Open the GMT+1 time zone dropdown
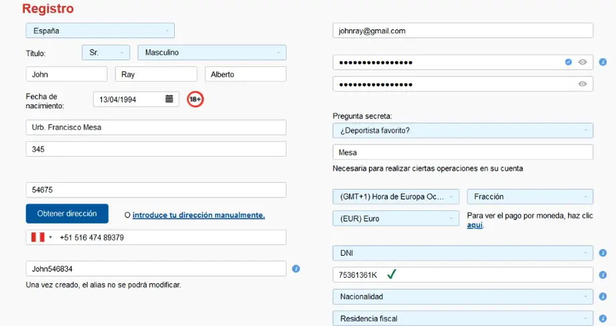 click(x=396, y=197)
